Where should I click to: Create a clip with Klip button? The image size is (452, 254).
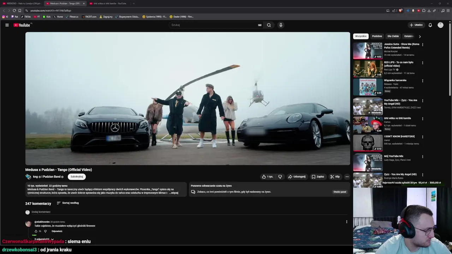click(335, 177)
